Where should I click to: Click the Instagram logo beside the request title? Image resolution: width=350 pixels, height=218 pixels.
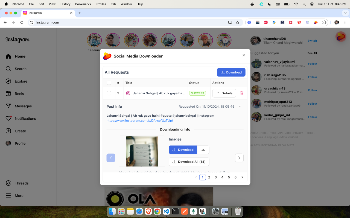[128, 93]
